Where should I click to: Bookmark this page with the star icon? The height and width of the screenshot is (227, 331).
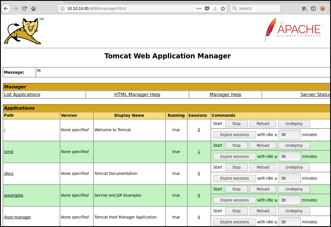click(223, 9)
